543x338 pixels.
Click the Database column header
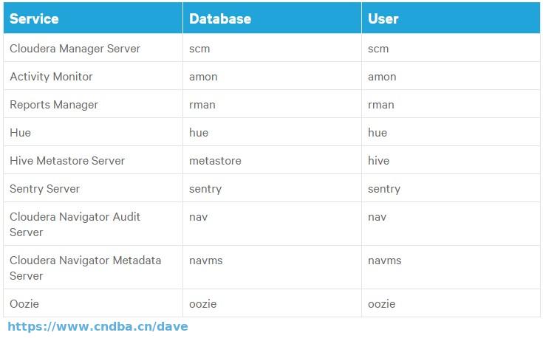click(x=272, y=18)
